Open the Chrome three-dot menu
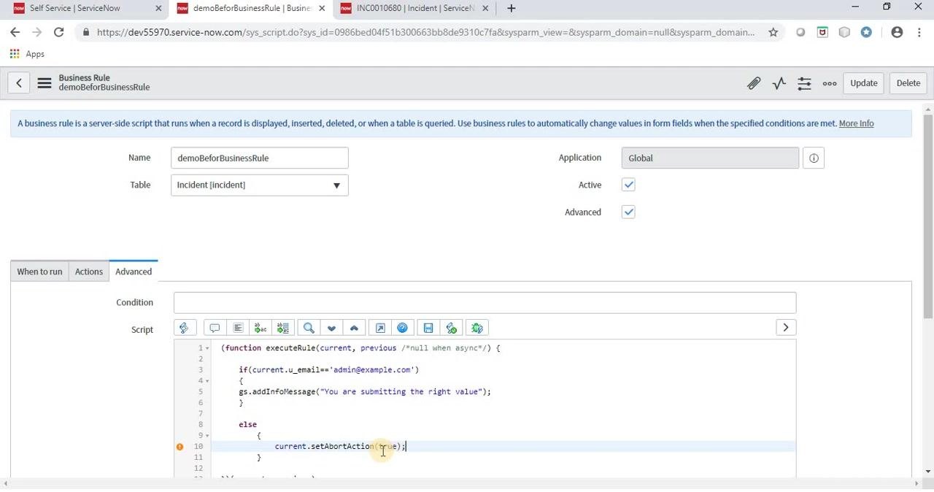The height and width of the screenshot is (492, 934). pyautogui.click(x=918, y=32)
